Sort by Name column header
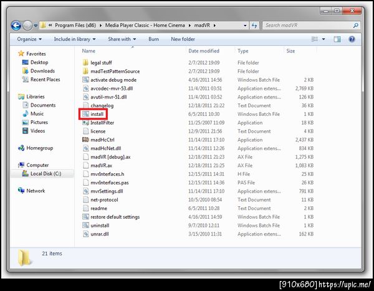The width and height of the screenshot is (374, 291). [x=89, y=51]
